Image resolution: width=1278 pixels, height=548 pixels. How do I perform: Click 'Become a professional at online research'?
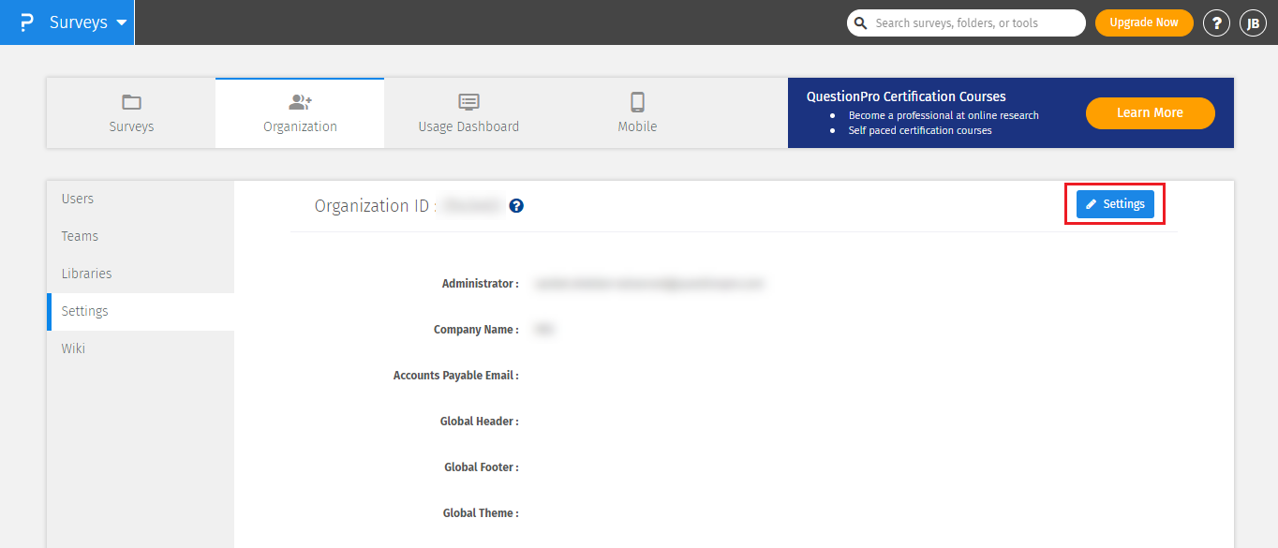944,115
